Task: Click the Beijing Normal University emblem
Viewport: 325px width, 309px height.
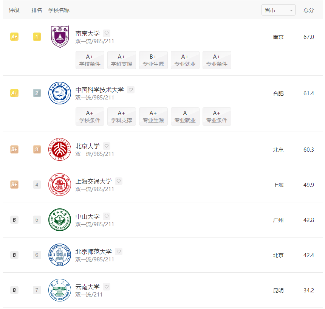Action: point(60,255)
